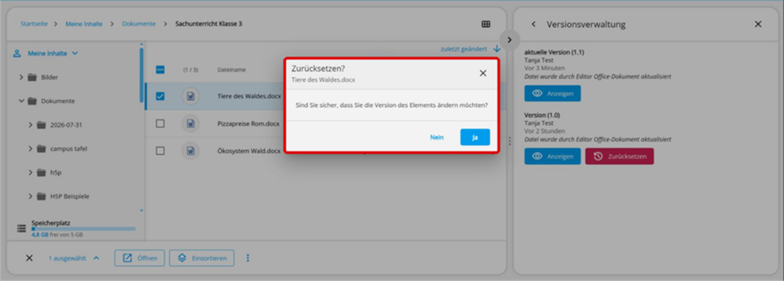Confirm reset with the Ja button
Viewport: 784px width, 281px height.
click(x=475, y=137)
